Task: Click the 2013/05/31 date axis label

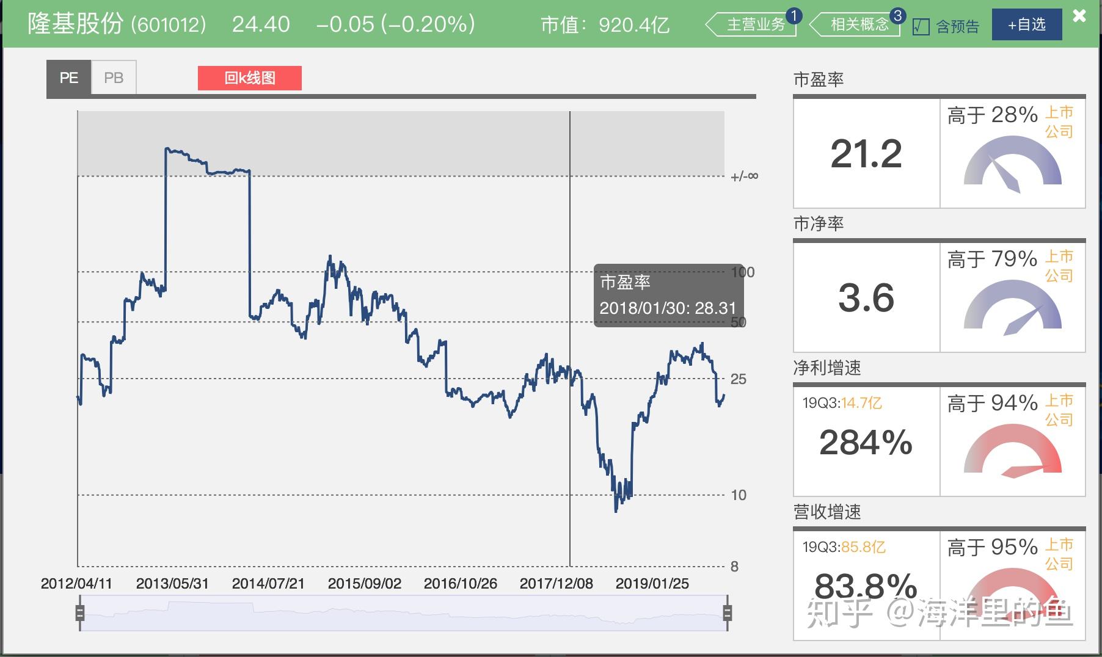Action: (172, 584)
